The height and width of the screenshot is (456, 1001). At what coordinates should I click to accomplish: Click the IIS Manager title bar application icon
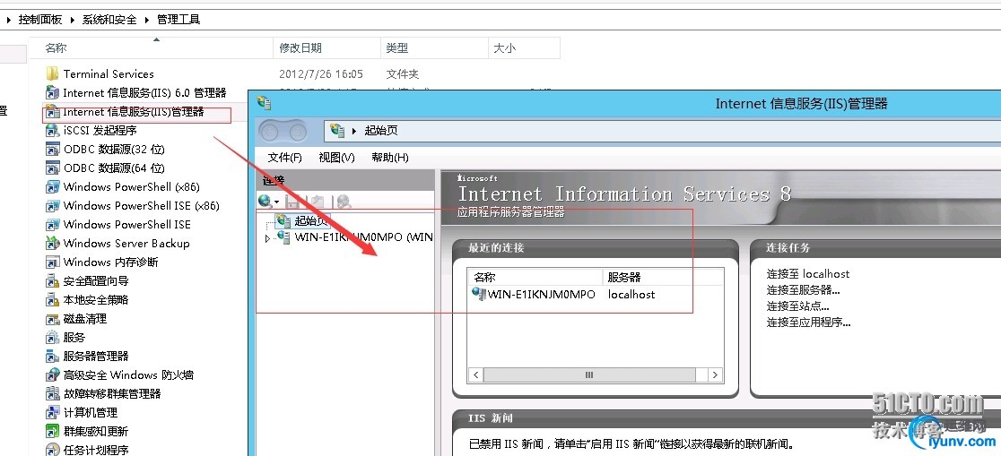265,102
